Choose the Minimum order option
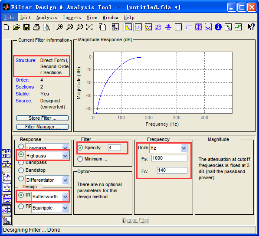259x236 pixels. (x=80, y=159)
